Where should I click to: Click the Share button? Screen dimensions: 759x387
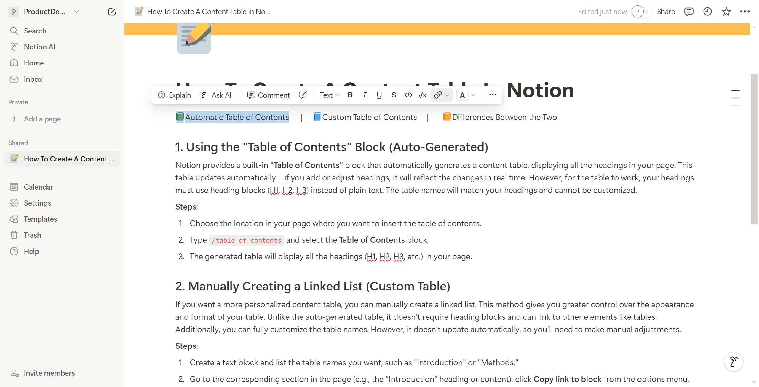point(666,12)
